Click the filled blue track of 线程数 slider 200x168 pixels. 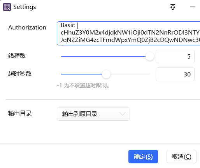click(103, 56)
